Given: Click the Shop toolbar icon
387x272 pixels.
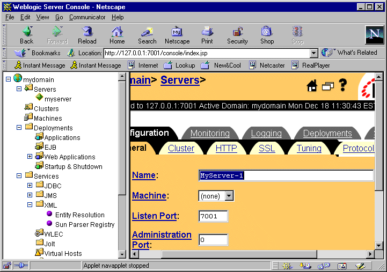Looking at the screenshot, I should [267, 35].
